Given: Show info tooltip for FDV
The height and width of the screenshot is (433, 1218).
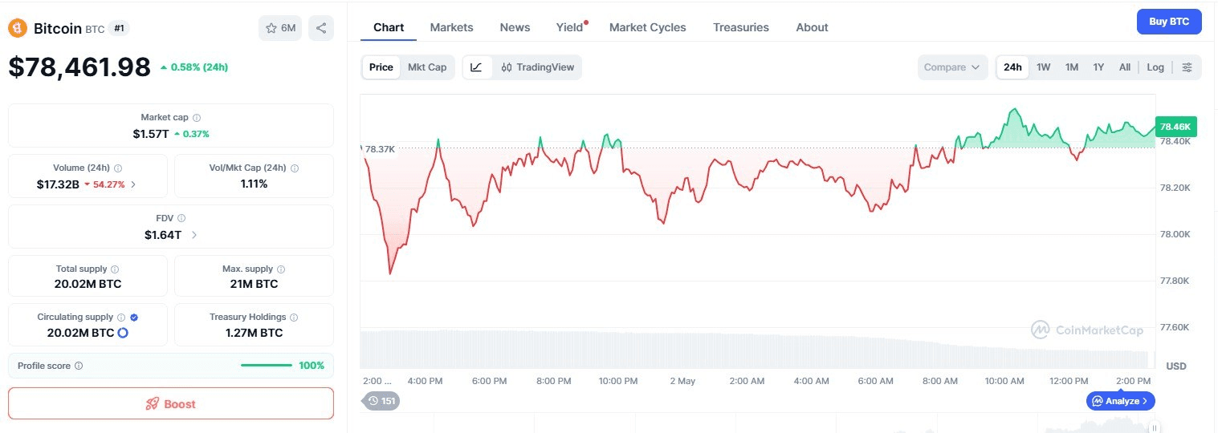Looking at the screenshot, I should [181, 218].
